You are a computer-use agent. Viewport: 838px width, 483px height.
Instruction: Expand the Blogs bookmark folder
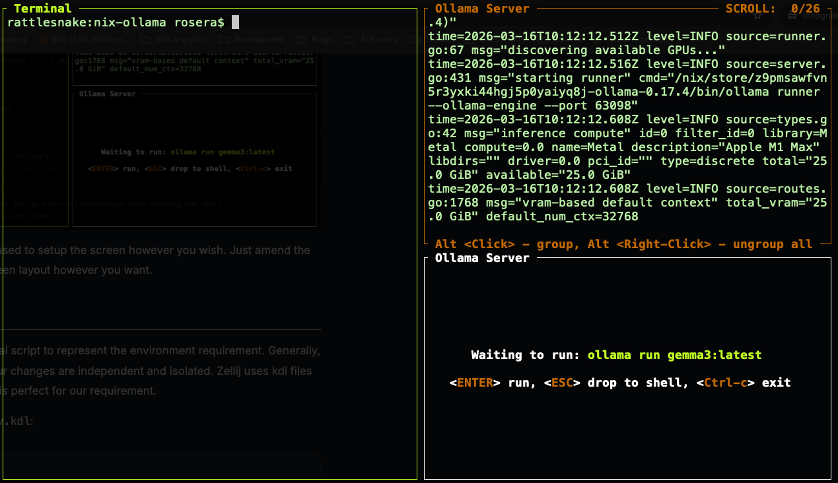316,40
